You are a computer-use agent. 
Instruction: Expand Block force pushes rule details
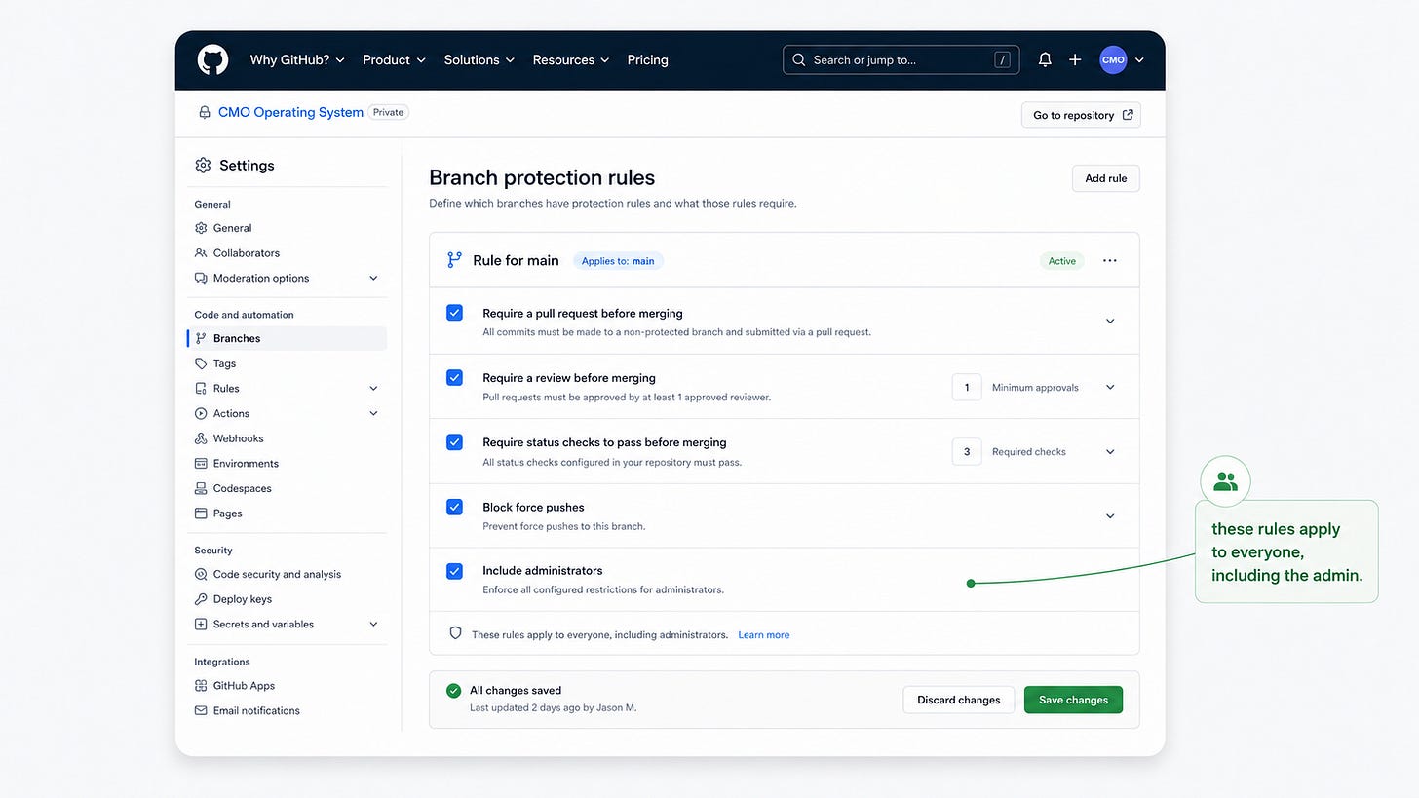point(1110,516)
